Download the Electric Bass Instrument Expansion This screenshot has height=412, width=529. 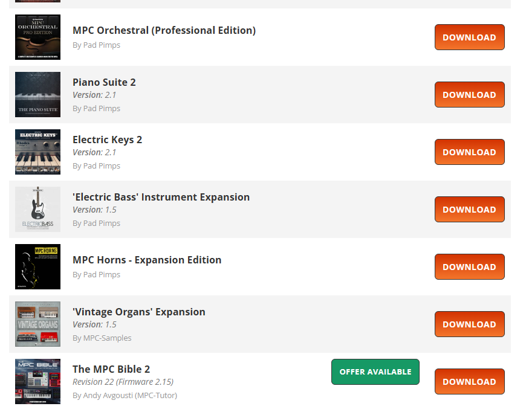[x=469, y=209]
